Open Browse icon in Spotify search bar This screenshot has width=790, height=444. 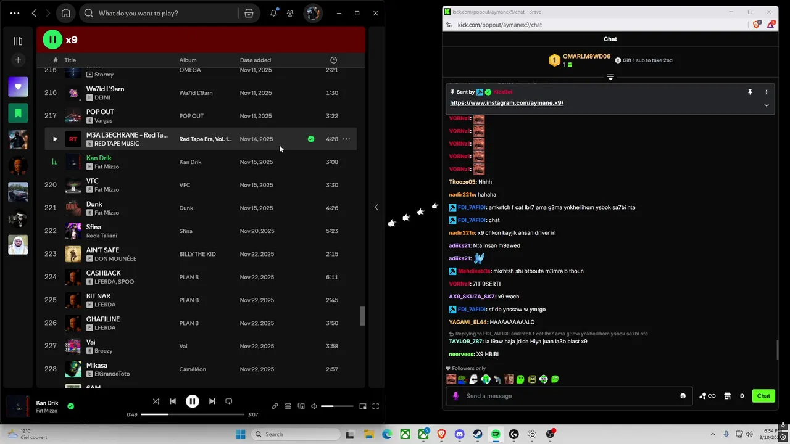click(x=249, y=13)
